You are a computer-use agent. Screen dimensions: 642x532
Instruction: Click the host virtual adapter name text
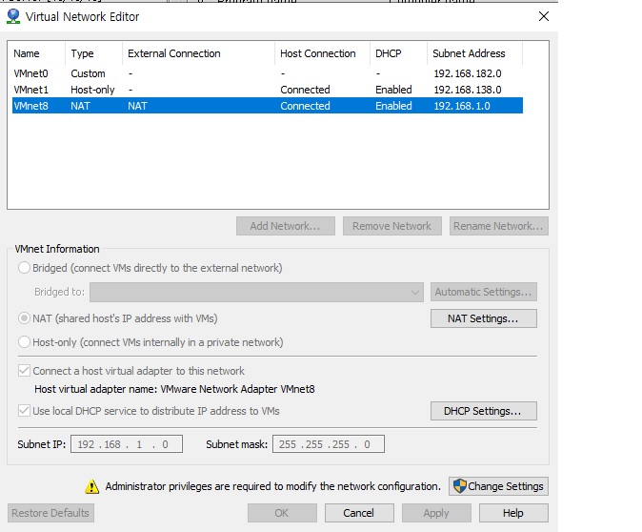click(174, 389)
